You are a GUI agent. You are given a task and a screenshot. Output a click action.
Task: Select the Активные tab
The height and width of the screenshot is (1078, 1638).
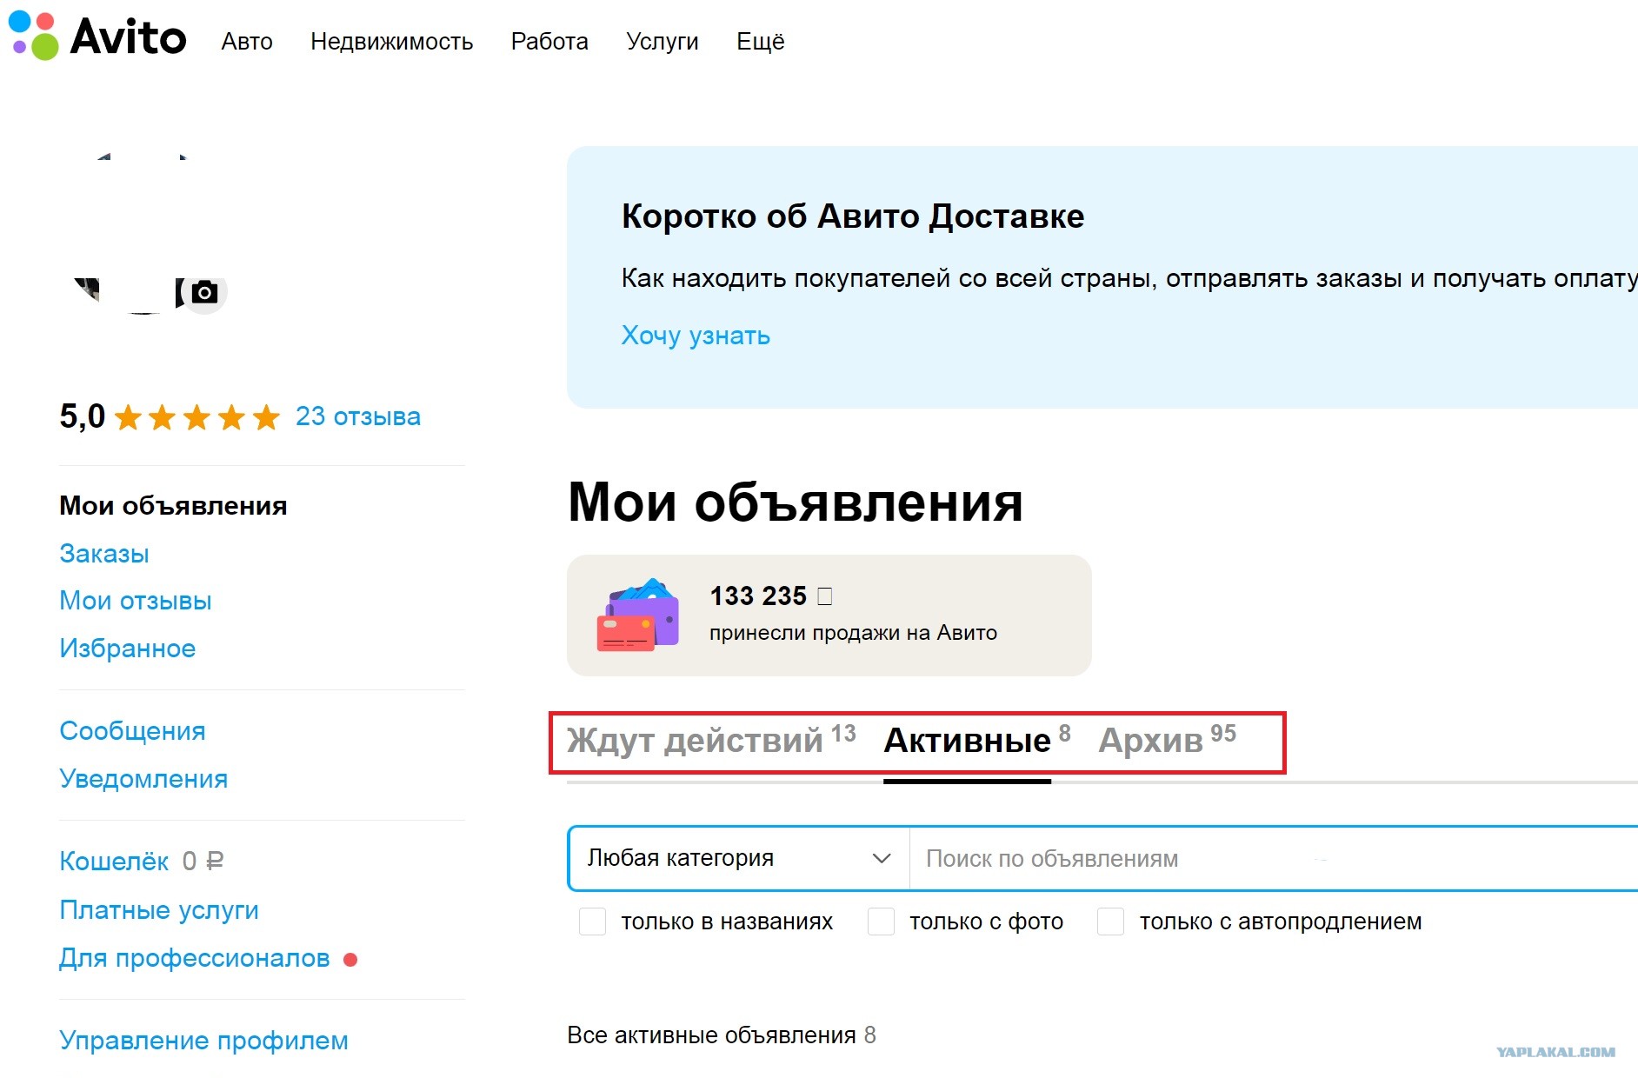(977, 740)
